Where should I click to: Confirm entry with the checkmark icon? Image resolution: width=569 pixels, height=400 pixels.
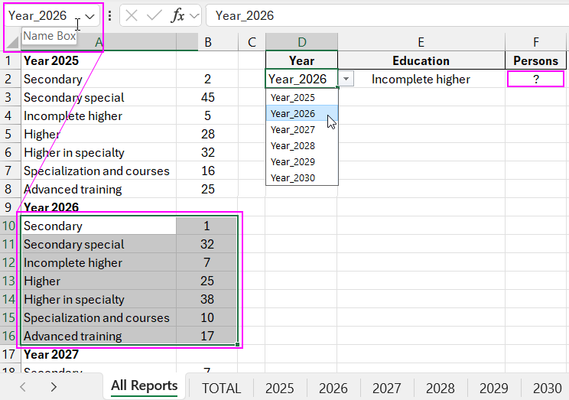(154, 15)
